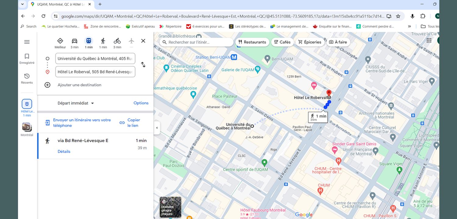This screenshot has height=219, width=457.
Task: Collapse the side panel with arrow
Action: 157,128
